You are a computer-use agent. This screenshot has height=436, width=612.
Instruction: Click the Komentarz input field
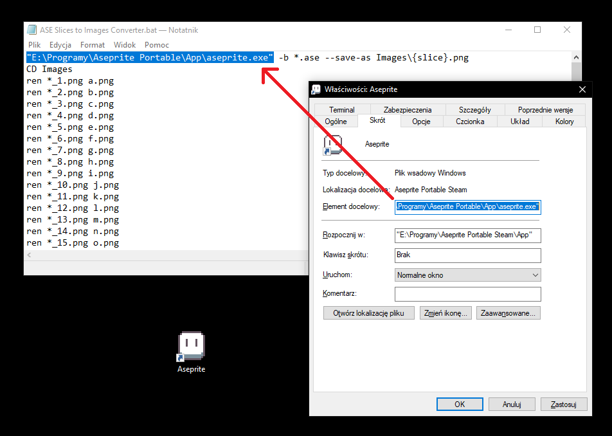[467, 295]
